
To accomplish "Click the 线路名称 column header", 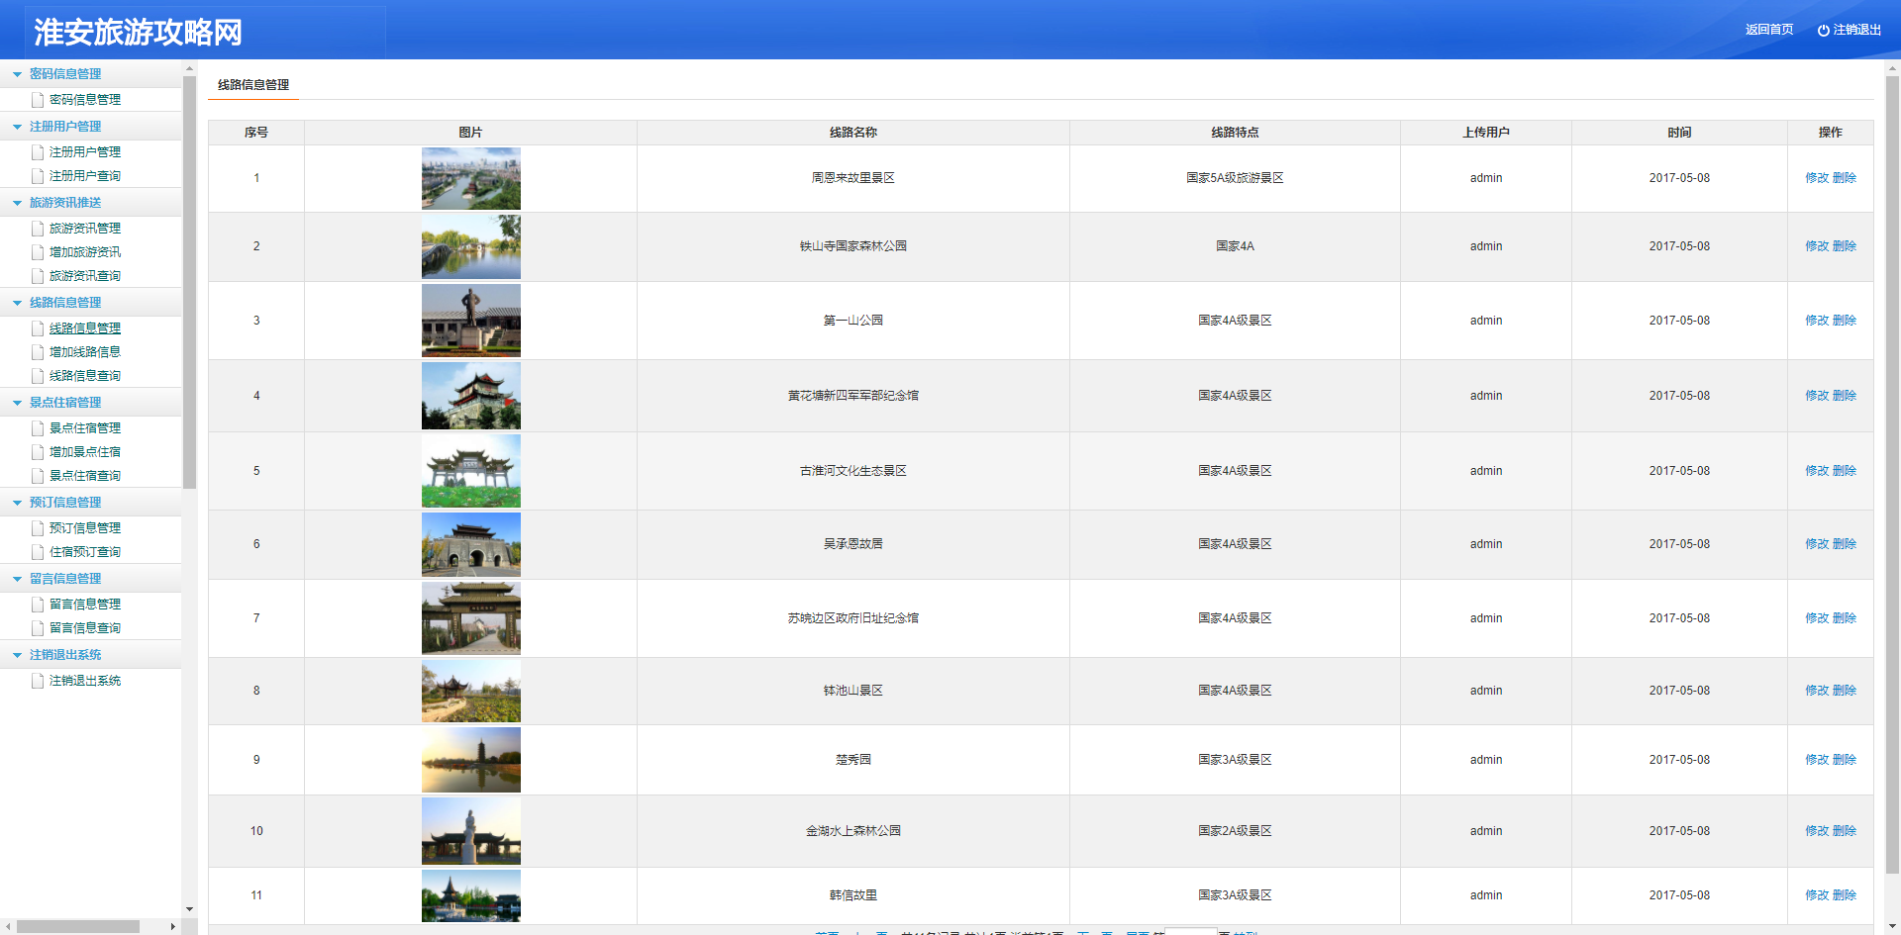I will coord(853,133).
